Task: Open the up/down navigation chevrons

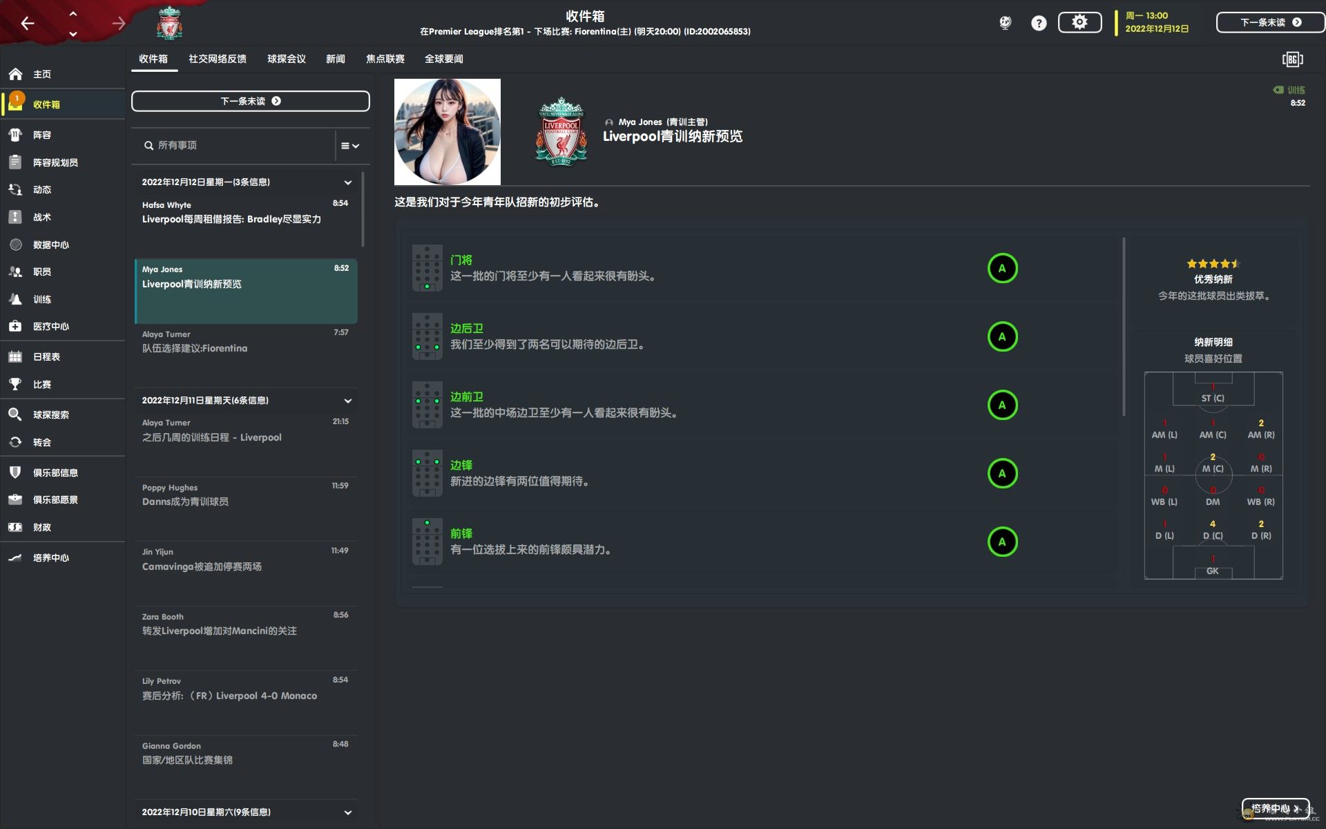Action: [x=73, y=23]
